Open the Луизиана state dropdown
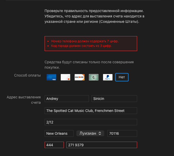This screenshot has height=156, width=174. tap(90, 133)
